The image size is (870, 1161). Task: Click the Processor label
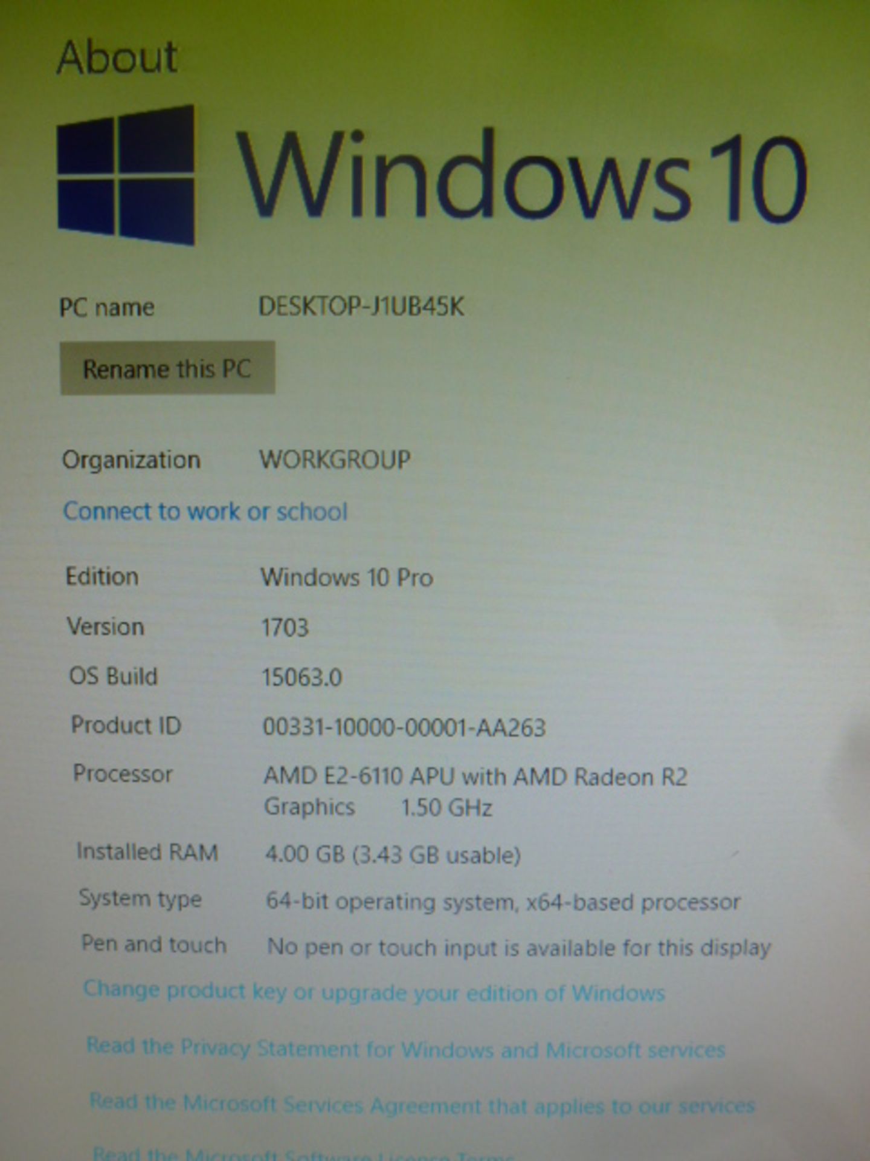point(123,774)
